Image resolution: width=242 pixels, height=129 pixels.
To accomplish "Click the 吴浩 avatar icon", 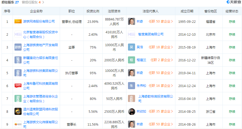I will [131, 47].
